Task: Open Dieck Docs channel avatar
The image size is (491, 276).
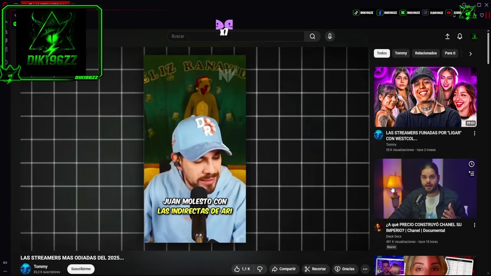Action: pos(379,227)
